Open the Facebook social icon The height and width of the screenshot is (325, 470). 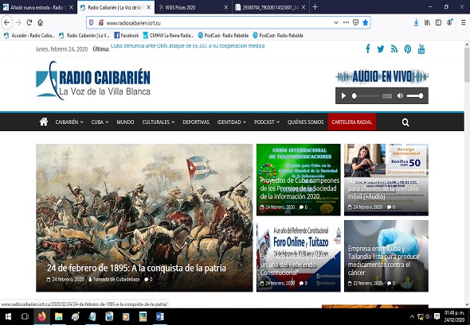(x=368, y=48)
